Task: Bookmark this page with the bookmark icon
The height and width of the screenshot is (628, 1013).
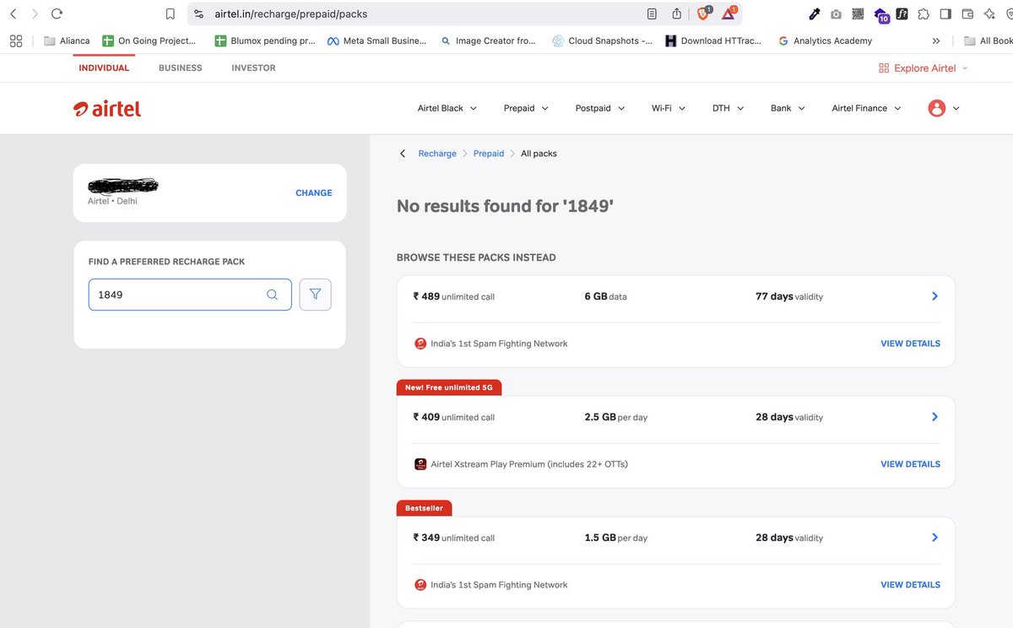Action: pyautogui.click(x=170, y=14)
